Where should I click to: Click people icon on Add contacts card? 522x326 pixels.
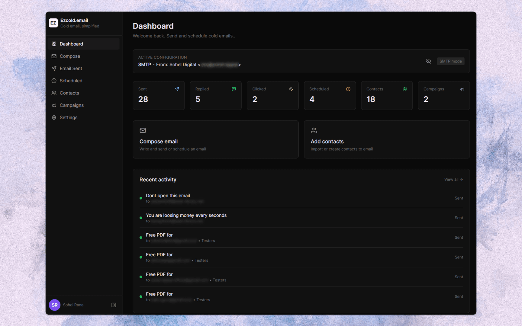(314, 130)
